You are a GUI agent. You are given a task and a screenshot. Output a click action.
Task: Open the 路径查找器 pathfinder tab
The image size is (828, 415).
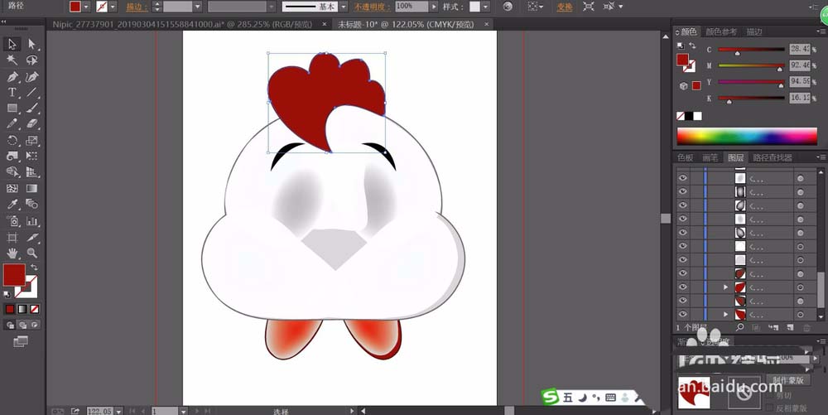(x=772, y=157)
